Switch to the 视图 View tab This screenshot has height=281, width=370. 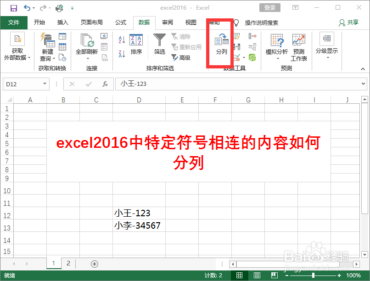pos(191,22)
